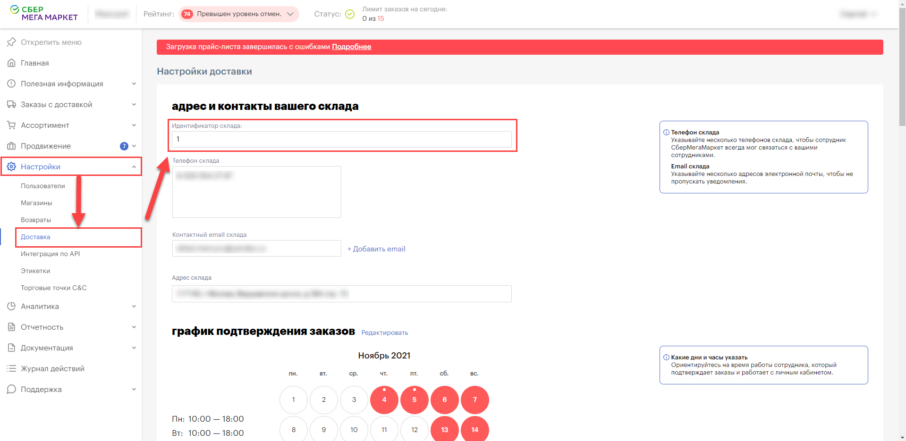The width and height of the screenshot is (906, 441).
Task: Expand Аналитика chevron
Action: pos(134,306)
